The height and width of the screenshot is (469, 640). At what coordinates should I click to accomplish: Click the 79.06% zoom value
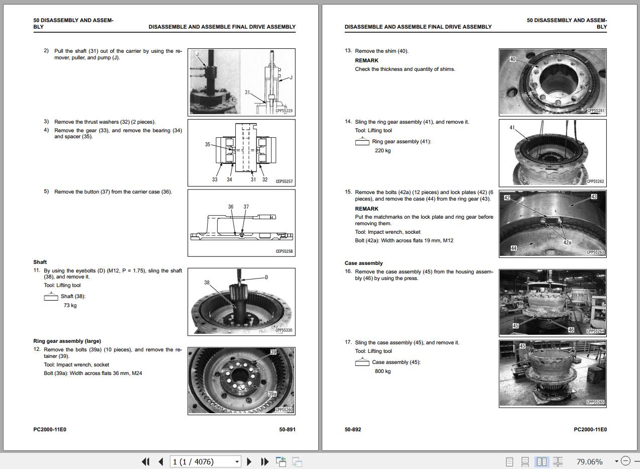pyautogui.click(x=589, y=461)
